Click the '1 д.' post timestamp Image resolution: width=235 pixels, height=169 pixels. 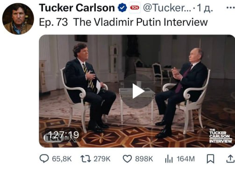[x=205, y=8]
